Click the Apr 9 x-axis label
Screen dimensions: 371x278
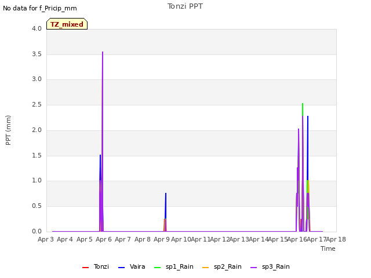point(162,239)
